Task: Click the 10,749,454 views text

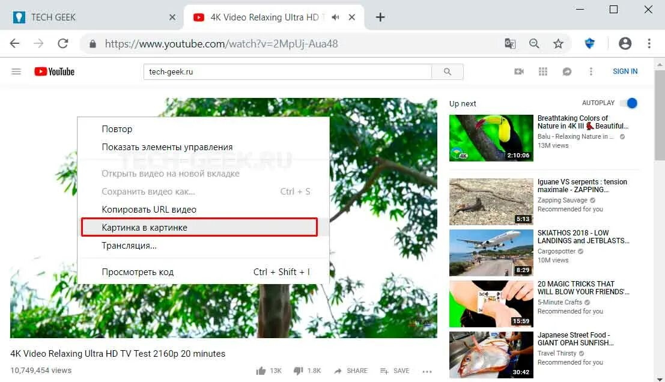Action: (x=41, y=370)
